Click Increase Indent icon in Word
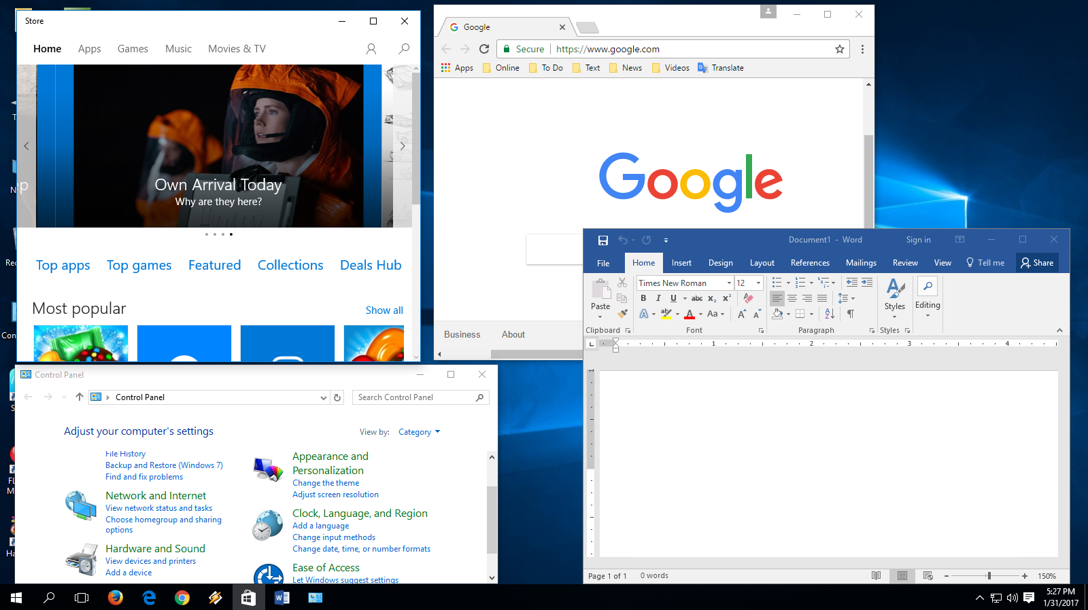 (x=867, y=283)
